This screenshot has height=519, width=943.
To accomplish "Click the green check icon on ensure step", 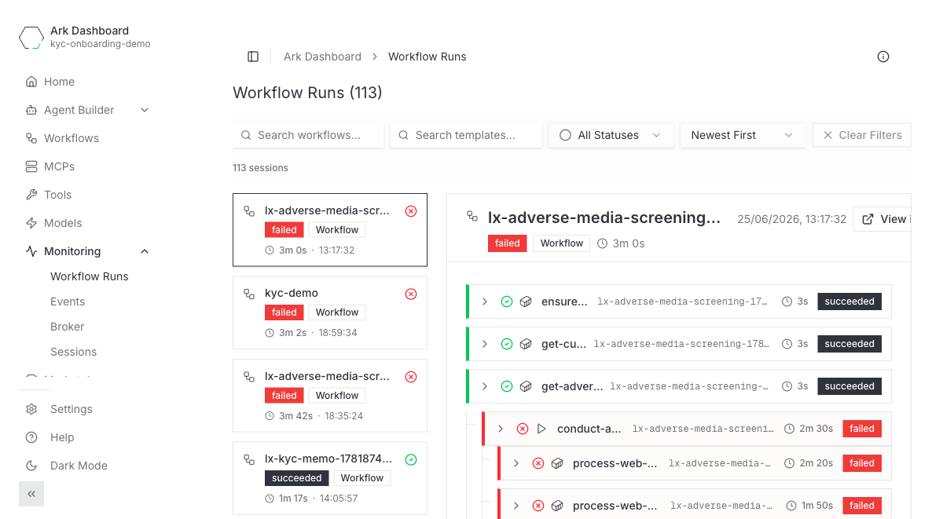I will point(507,302).
